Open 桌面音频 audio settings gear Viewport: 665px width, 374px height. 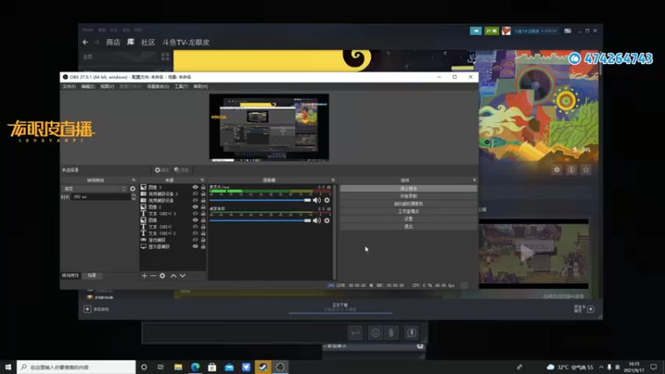[327, 220]
